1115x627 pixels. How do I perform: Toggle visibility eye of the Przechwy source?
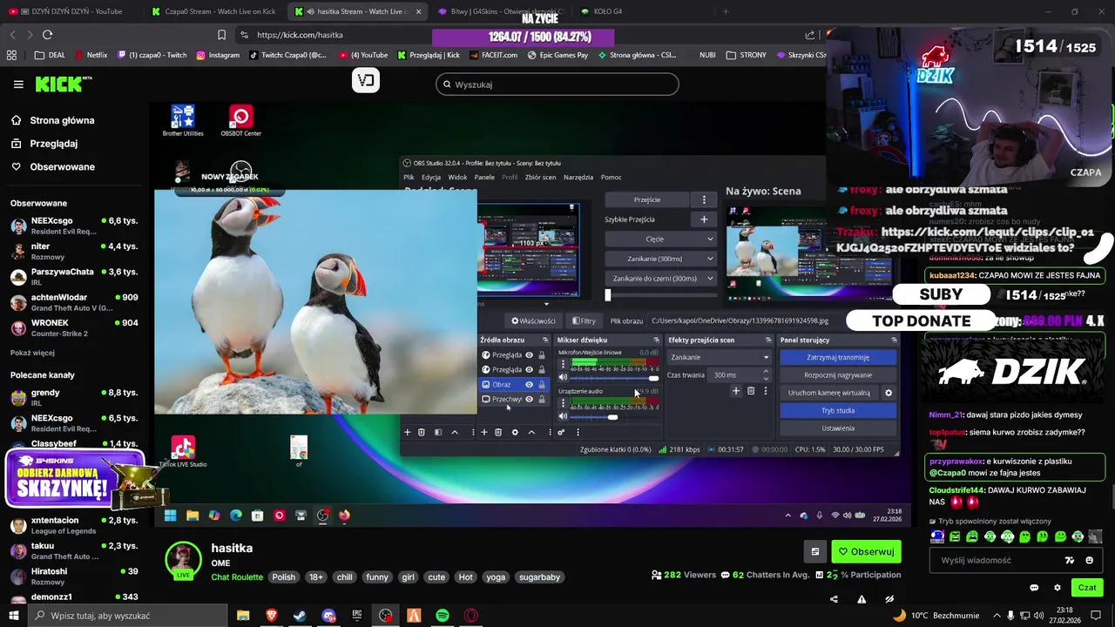coord(529,399)
